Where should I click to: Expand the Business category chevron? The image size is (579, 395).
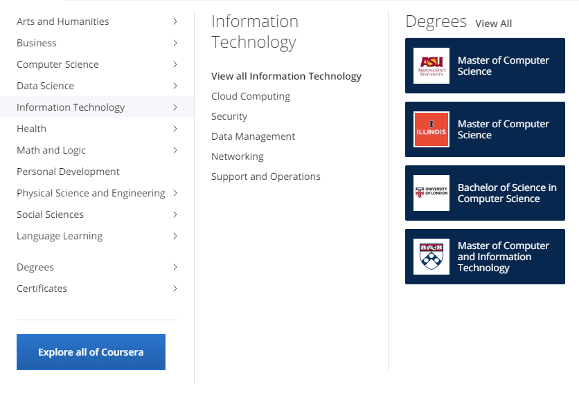(x=175, y=43)
